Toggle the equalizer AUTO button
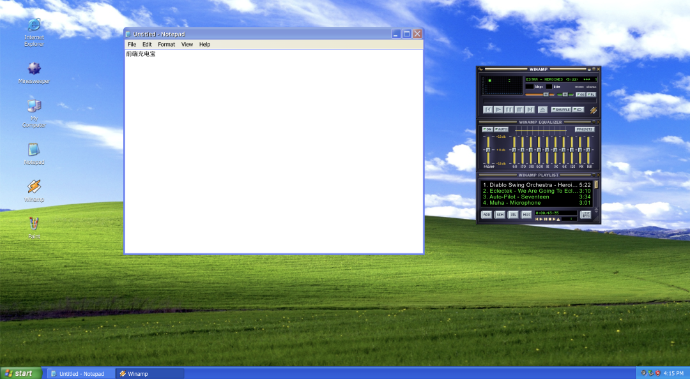 [502, 130]
